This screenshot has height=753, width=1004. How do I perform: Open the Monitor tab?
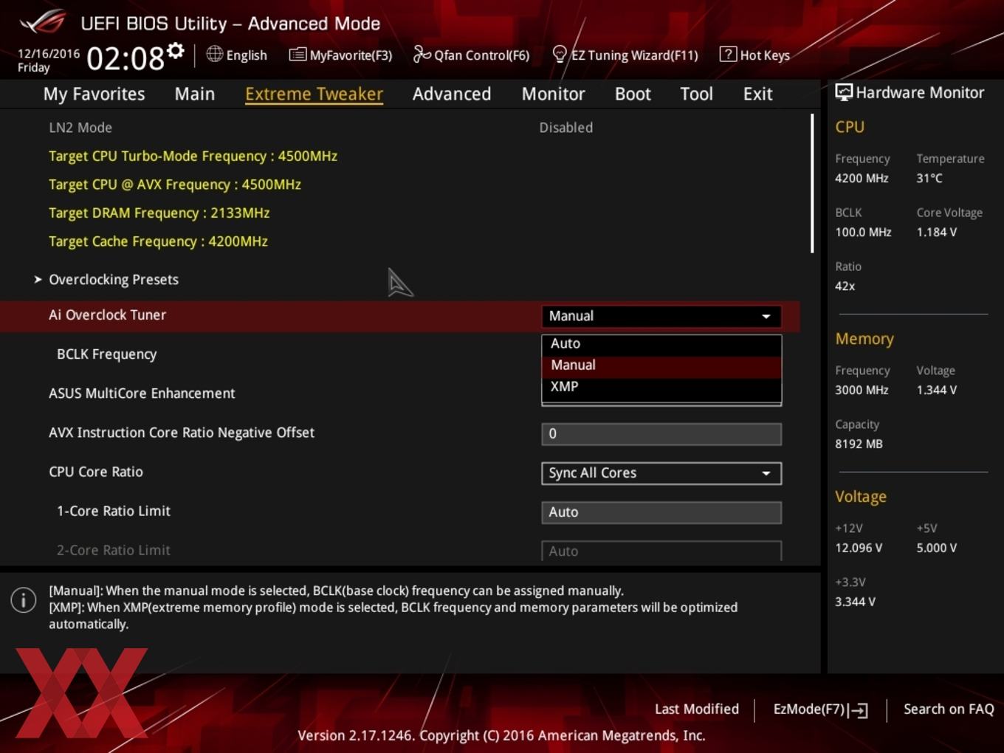[x=553, y=94]
